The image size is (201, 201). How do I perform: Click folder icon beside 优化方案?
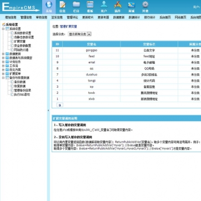click(7, 70)
